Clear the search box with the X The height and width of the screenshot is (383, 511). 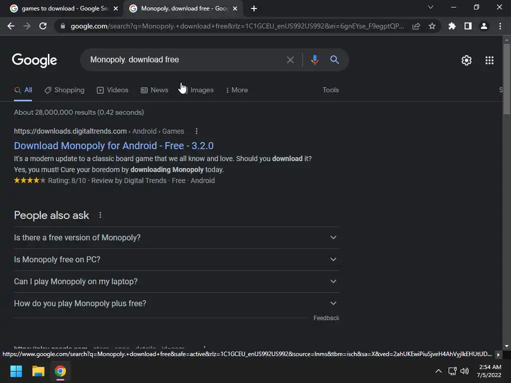[x=290, y=60]
